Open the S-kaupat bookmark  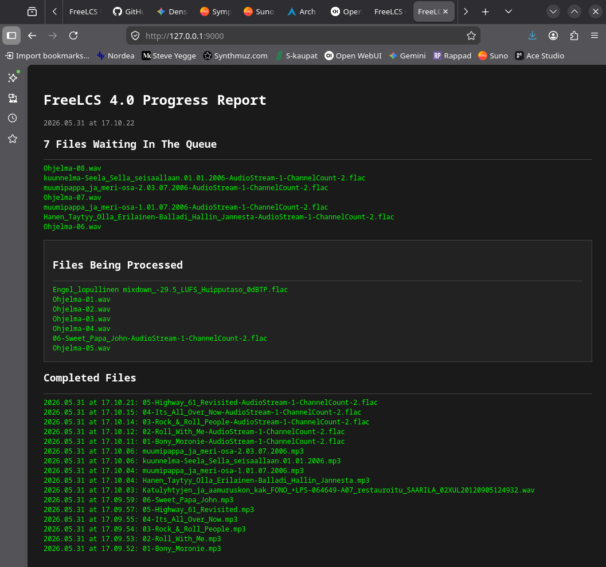(296, 56)
